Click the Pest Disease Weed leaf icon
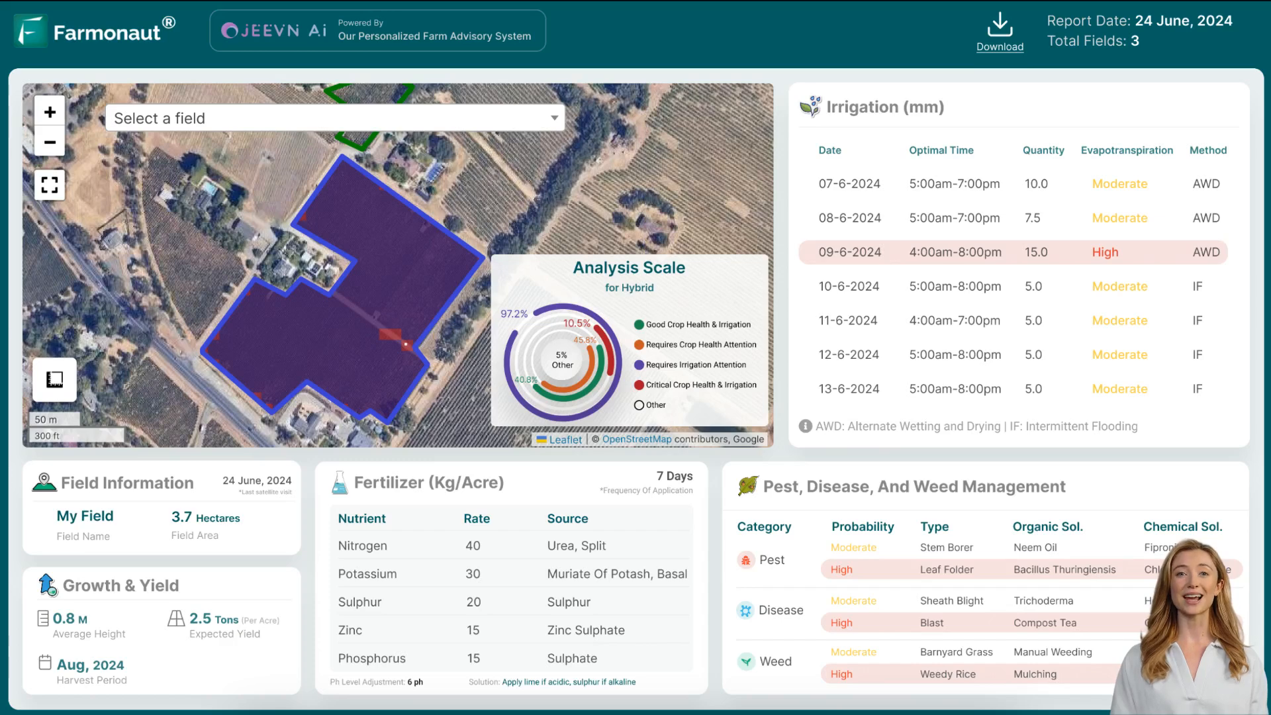The width and height of the screenshot is (1271, 715). click(749, 487)
